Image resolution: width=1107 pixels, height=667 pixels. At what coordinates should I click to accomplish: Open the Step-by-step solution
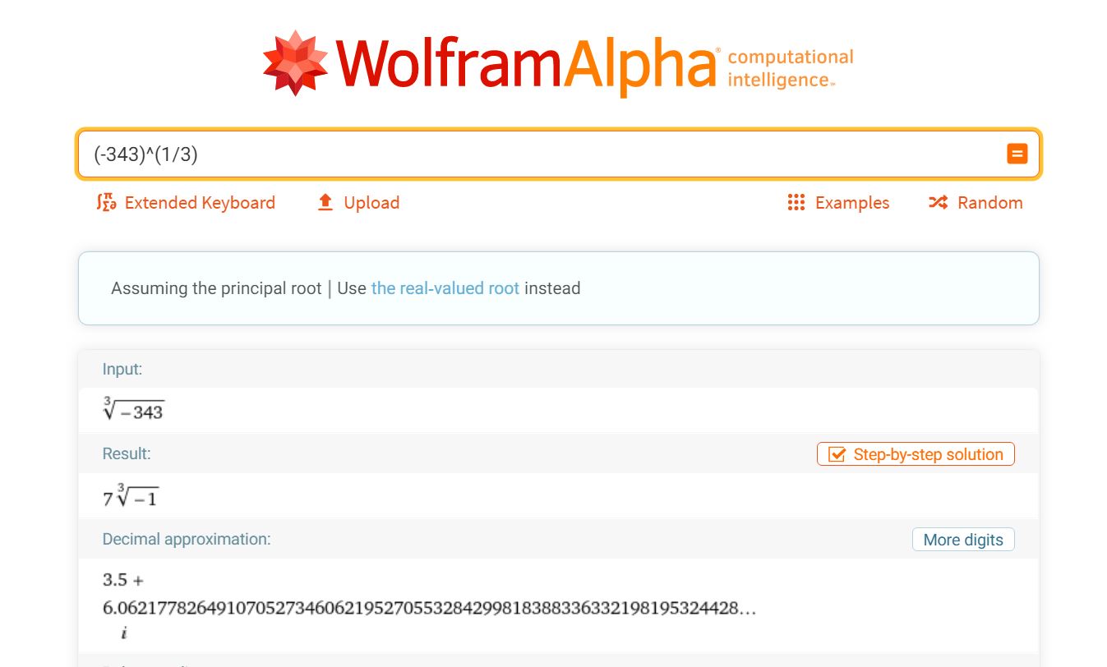916,454
